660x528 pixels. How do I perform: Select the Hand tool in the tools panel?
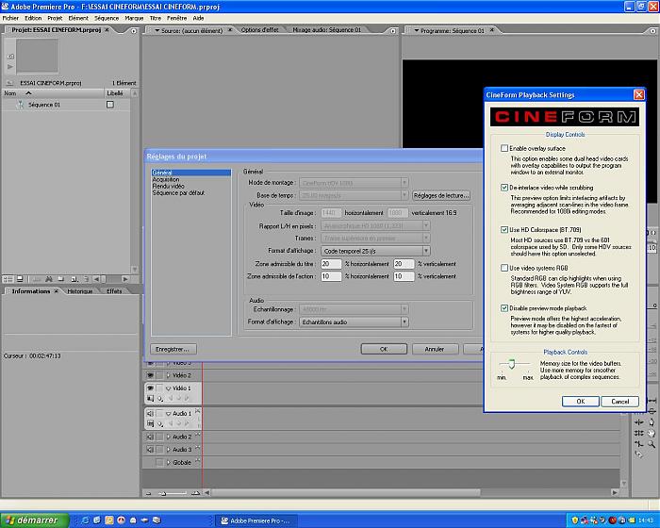click(x=652, y=433)
